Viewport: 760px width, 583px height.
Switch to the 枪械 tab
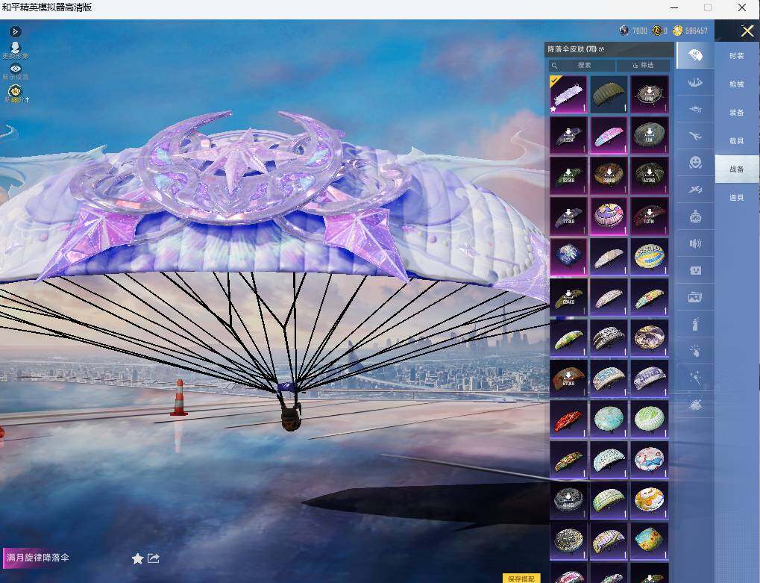coord(737,84)
